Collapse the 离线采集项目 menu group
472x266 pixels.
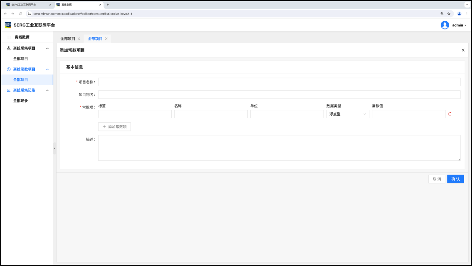click(47, 48)
